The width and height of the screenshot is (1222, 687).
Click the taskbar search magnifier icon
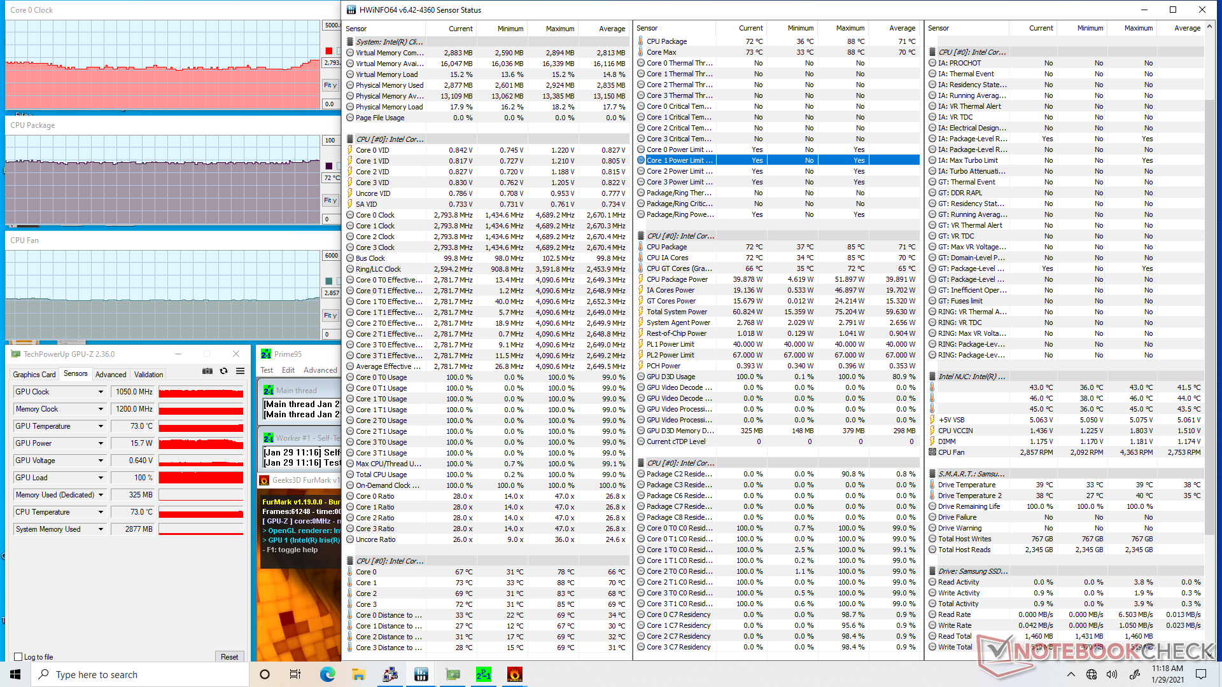click(x=44, y=674)
